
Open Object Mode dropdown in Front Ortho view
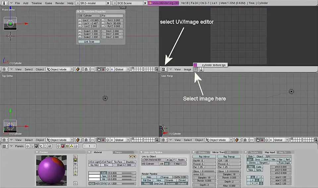(x=60, y=70)
